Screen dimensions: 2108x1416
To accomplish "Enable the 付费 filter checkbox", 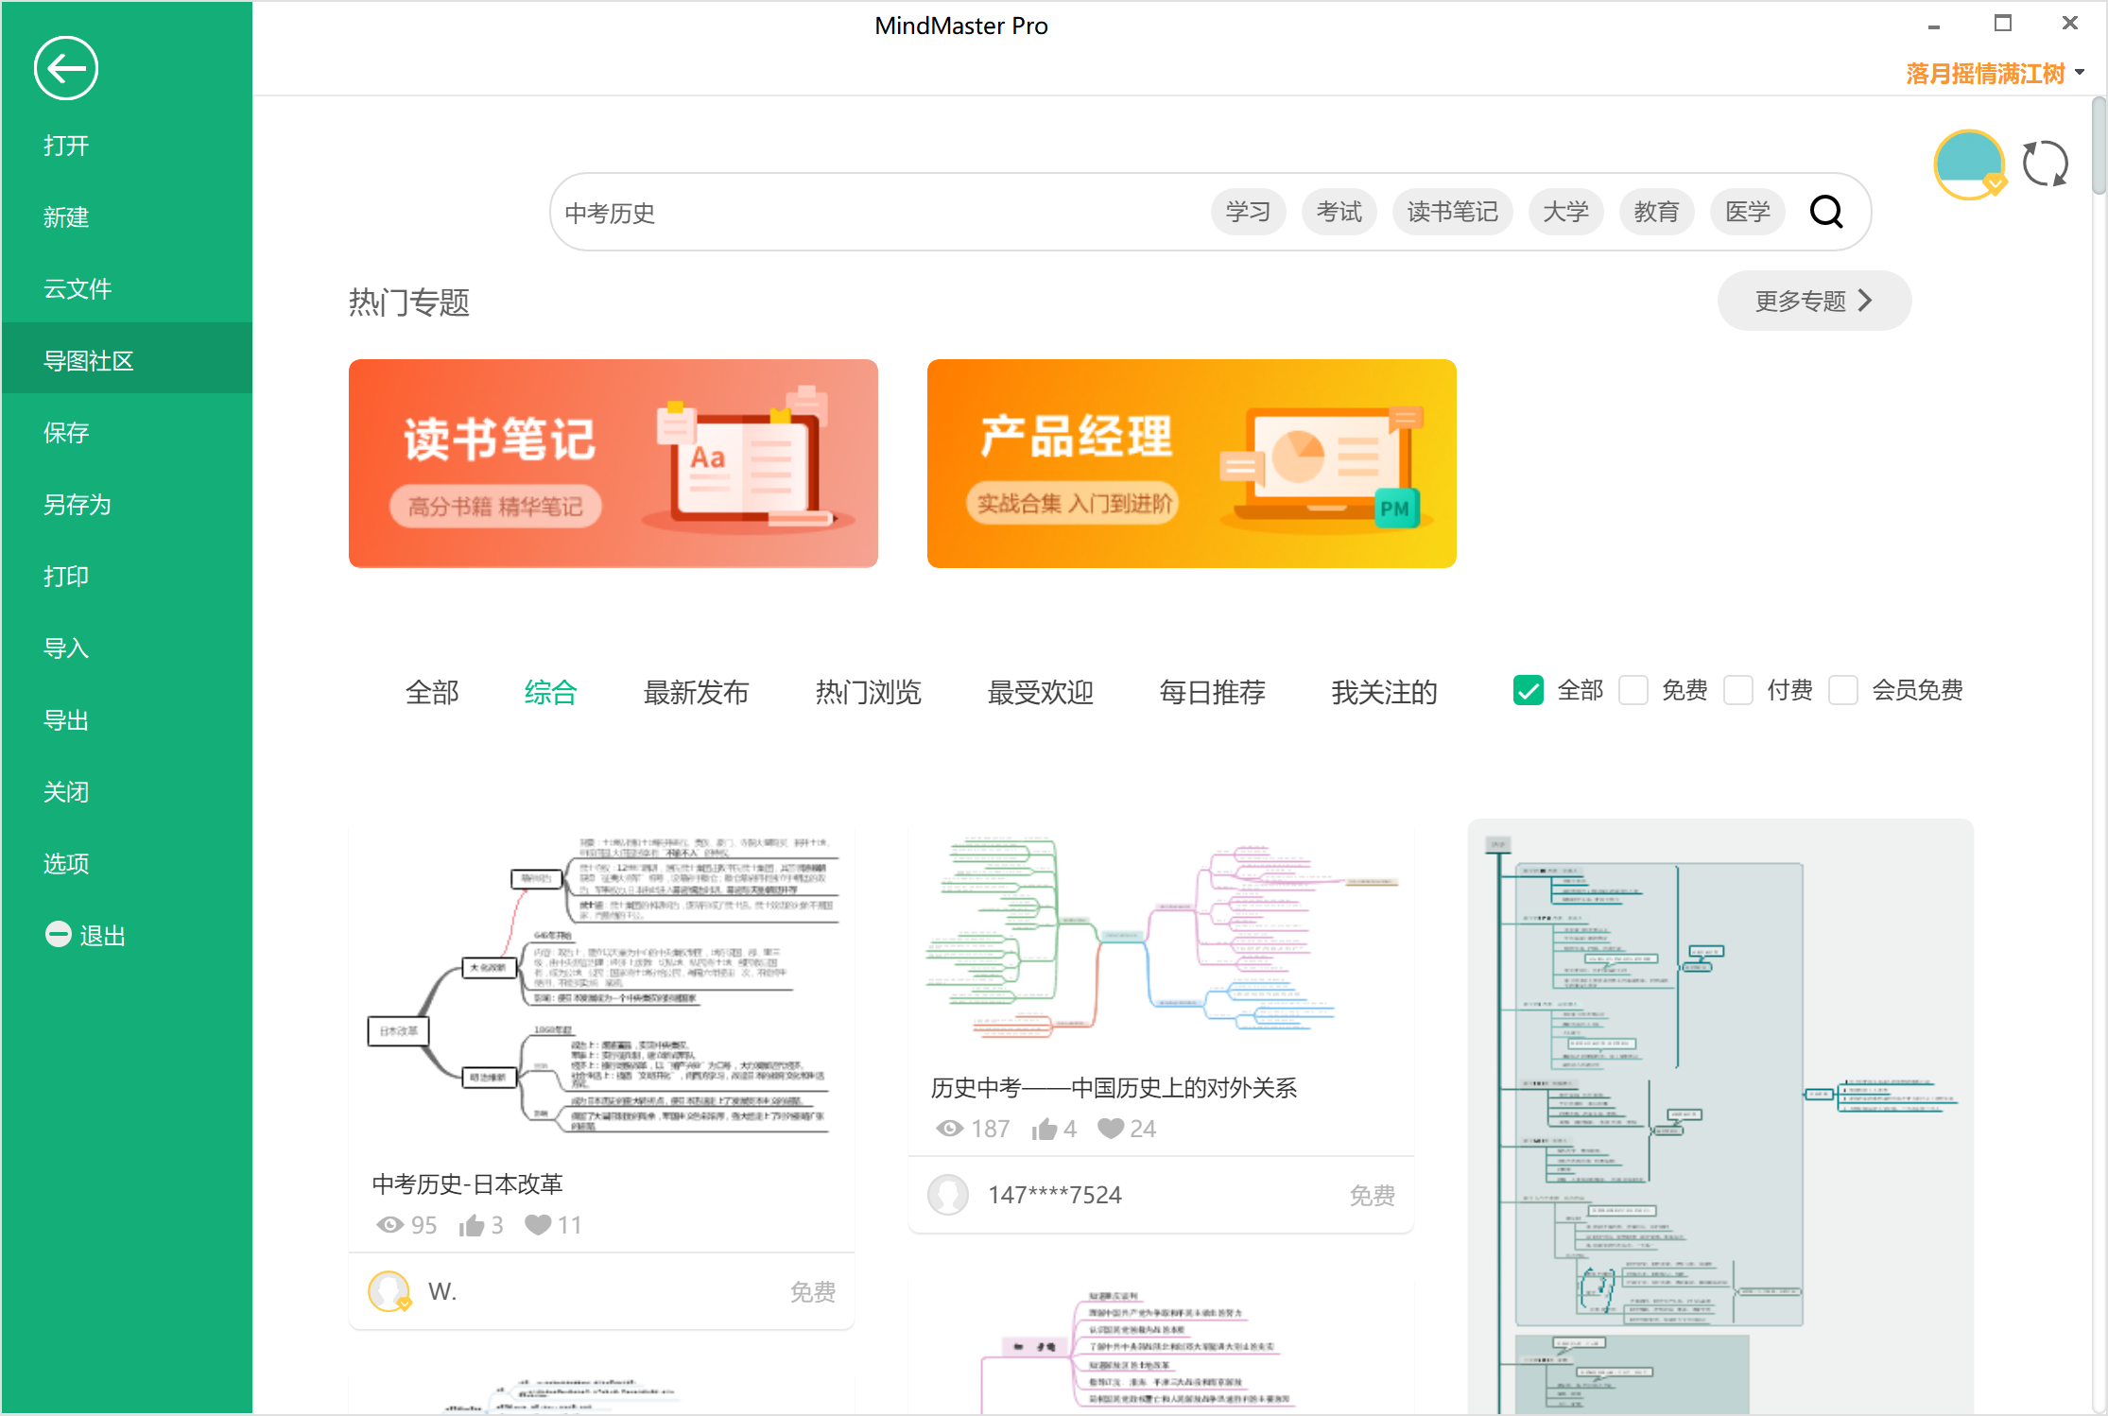I will pyautogui.click(x=1738, y=690).
